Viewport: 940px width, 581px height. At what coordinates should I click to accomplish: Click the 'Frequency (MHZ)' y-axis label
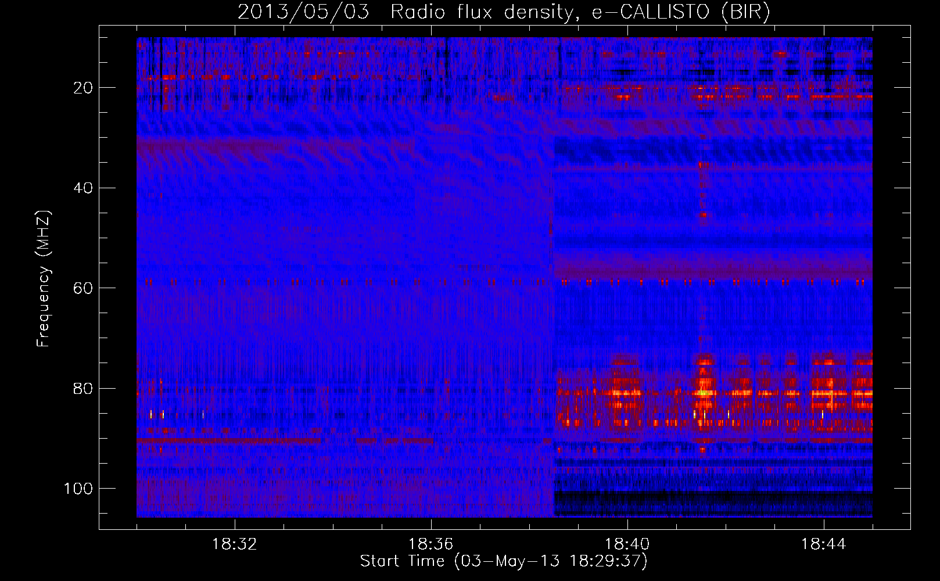44,278
